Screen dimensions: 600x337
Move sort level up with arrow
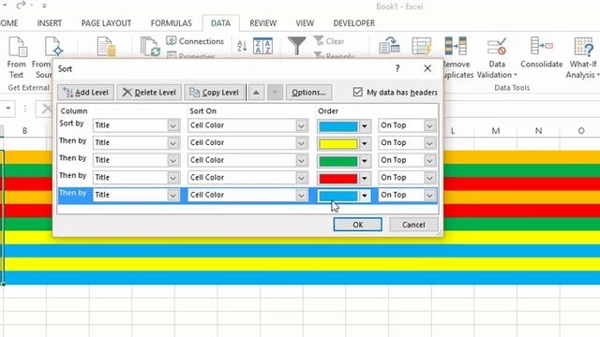(x=256, y=93)
